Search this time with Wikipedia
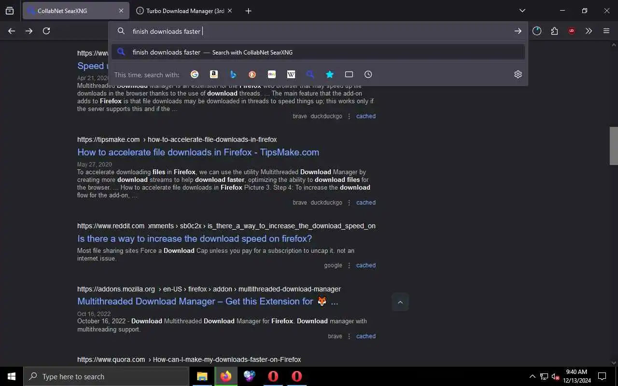Viewport: 618px width, 386px height. pos(291,74)
